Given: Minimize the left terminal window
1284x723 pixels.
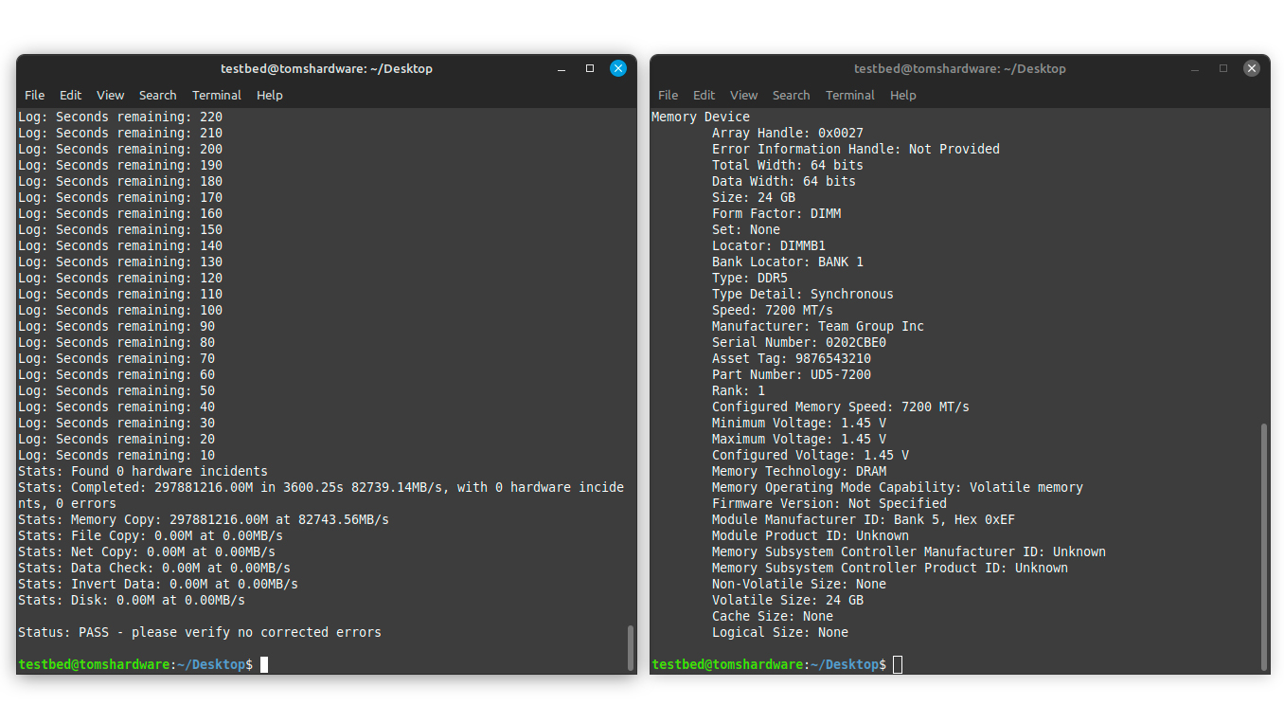Looking at the screenshot, I should coord(562,68).
